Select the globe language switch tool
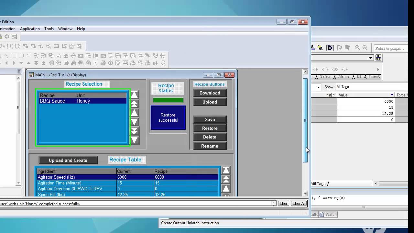This screenshot has width=414, height=233. [x=155, y=63]
